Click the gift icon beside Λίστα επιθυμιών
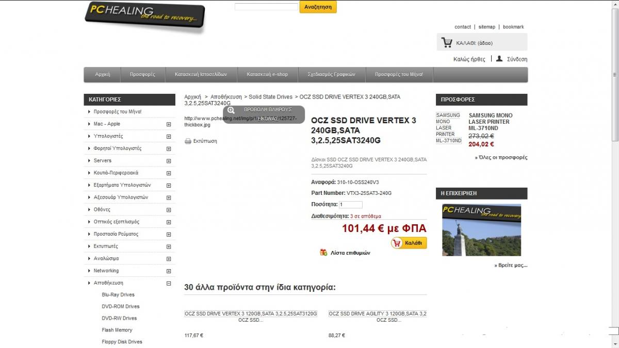Screen dimensions: 619x348 coord(323,253)
